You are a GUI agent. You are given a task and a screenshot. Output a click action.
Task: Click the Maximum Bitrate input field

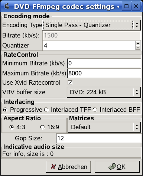[104, 73]
